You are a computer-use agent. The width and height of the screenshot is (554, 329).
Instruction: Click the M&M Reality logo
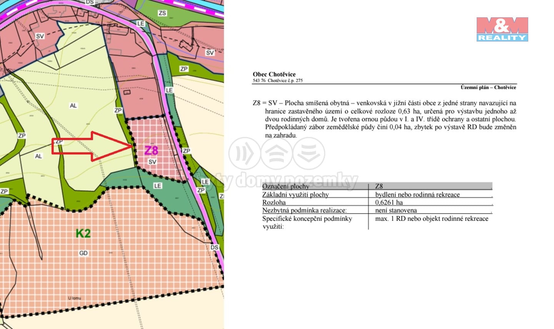click(502, 29)
